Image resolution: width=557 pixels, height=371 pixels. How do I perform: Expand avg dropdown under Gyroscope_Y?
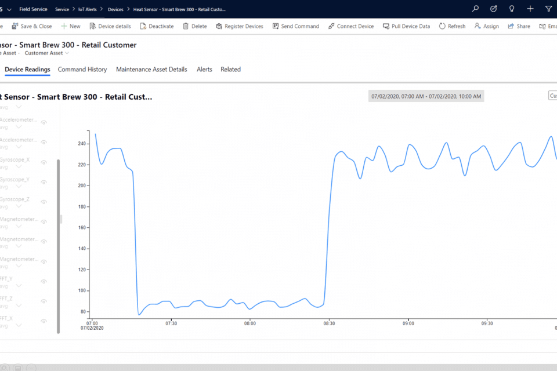[x=19, y=187]
